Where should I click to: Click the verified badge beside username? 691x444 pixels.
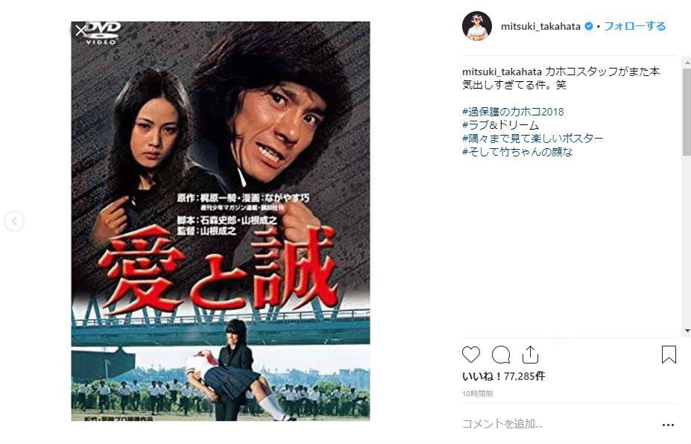[588, 26]
